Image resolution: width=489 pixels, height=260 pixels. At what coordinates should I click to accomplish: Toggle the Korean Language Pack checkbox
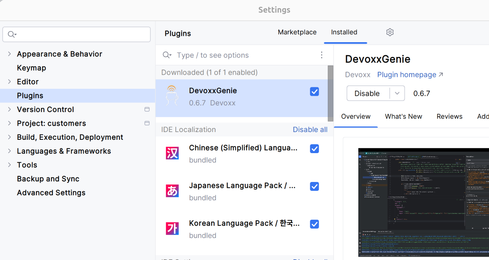click(314, 224)
